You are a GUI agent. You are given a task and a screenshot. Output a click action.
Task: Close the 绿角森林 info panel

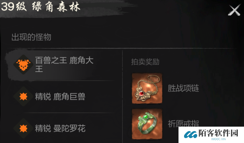click(x=235, y=10)
